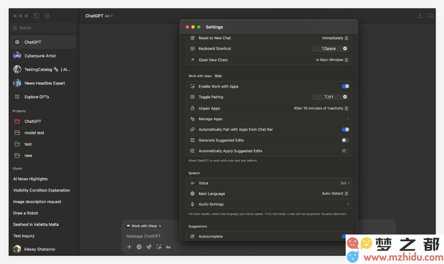Open Explore GPTs label
The width and height of the screenshot is (444, 264).
click(37, 97)
